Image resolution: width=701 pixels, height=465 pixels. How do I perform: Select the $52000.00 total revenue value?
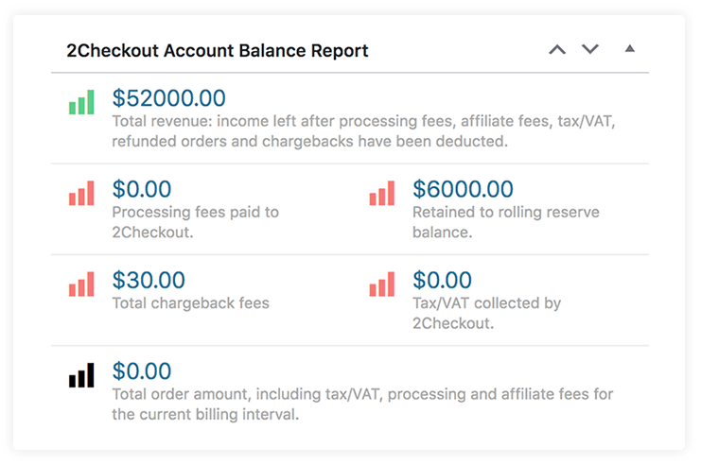pos(169,98)
